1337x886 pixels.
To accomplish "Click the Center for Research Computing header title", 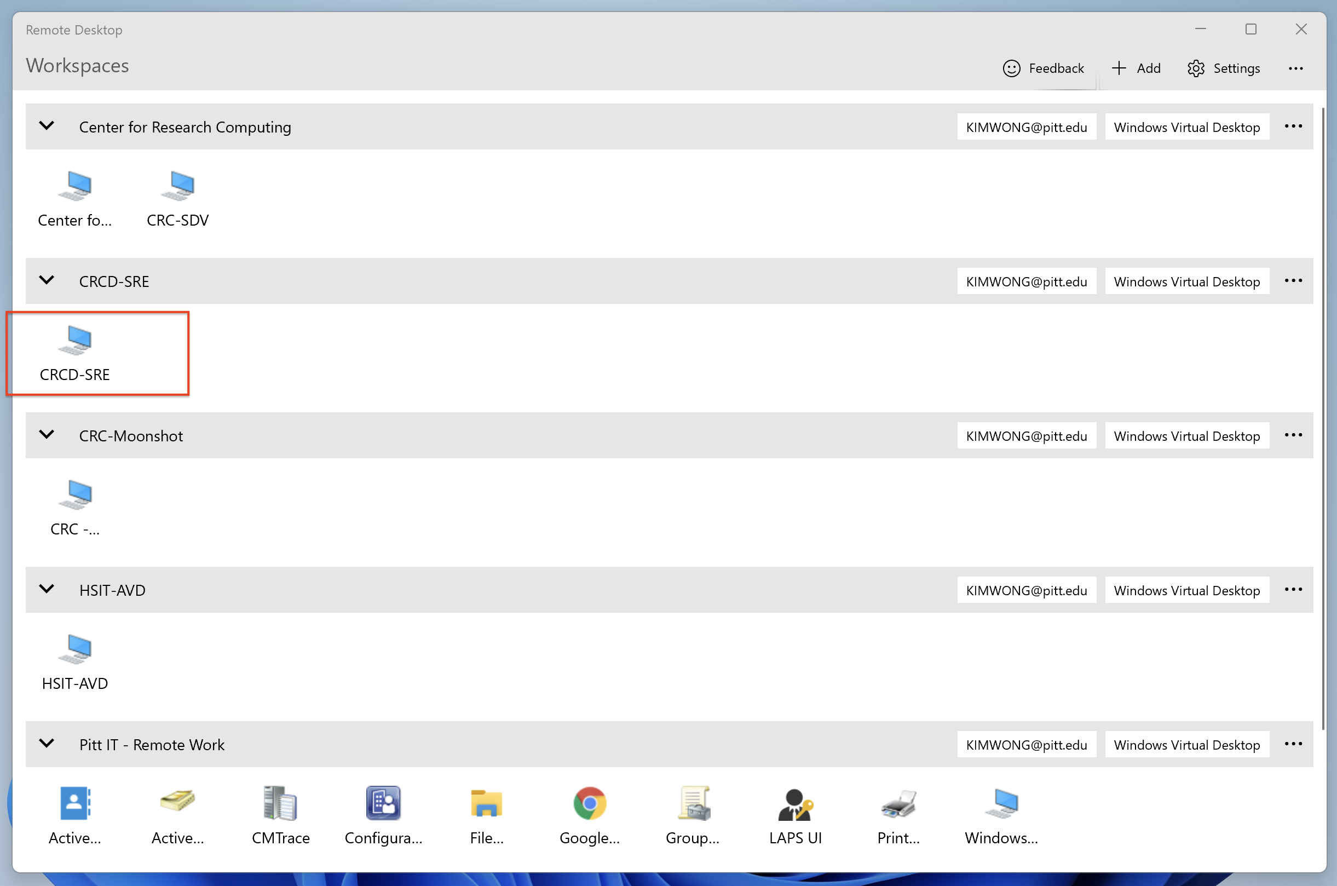I will 185,127.
